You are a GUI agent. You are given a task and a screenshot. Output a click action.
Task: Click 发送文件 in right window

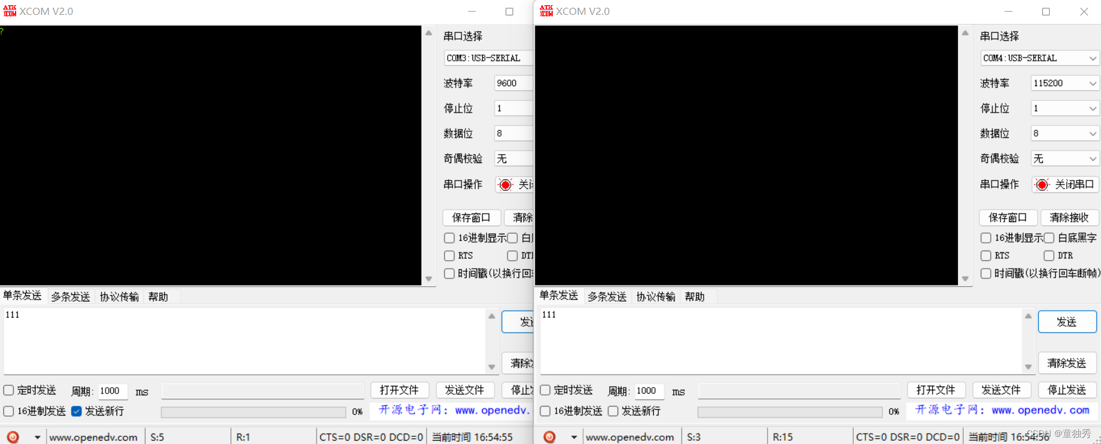1001,390
